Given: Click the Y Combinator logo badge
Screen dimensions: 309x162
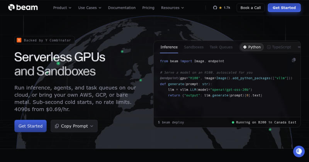Looking at the screenshot, I should pos(19,40).
